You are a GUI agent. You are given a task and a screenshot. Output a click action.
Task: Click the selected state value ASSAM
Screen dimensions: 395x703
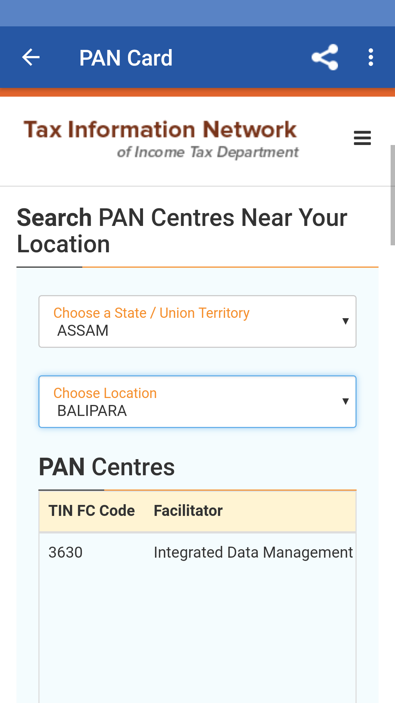coord(83,331)
